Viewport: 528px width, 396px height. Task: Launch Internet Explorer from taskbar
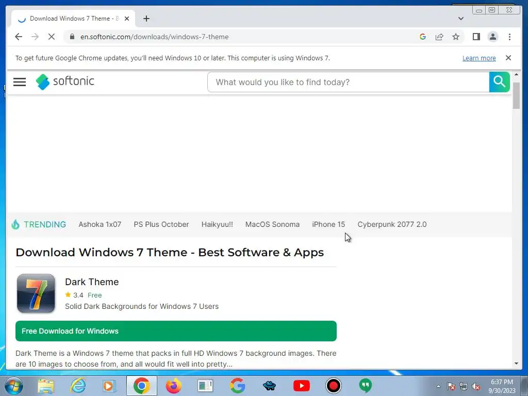tap(78, 386)
